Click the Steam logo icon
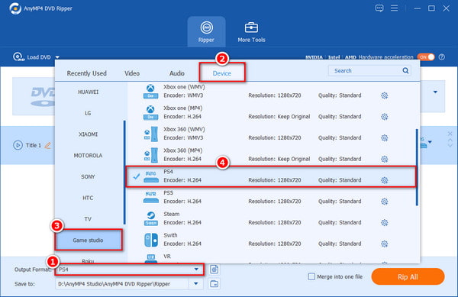Viewport: 458px width, 297px height. pyautogui.click(x=150, y=218)
